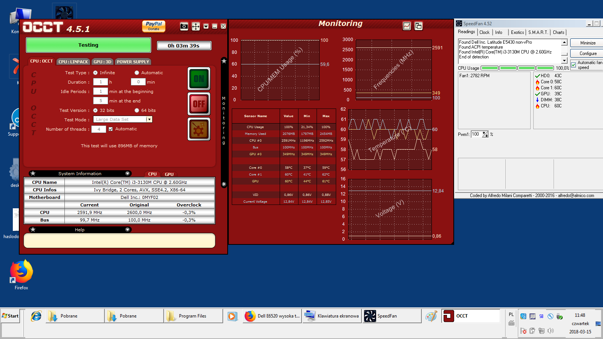The image size is (603, 339).
Task: Click the Duration minutes field
Action: tap(138, 82)
